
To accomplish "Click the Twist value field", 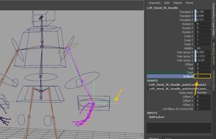I will (x=203, y=72).
